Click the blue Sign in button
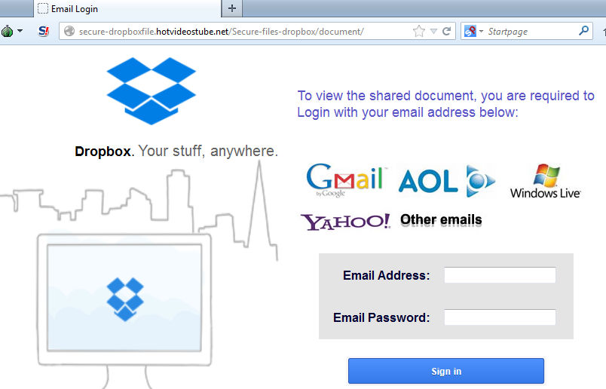Viewport: 606px width, 389px height. click(446, 371)
